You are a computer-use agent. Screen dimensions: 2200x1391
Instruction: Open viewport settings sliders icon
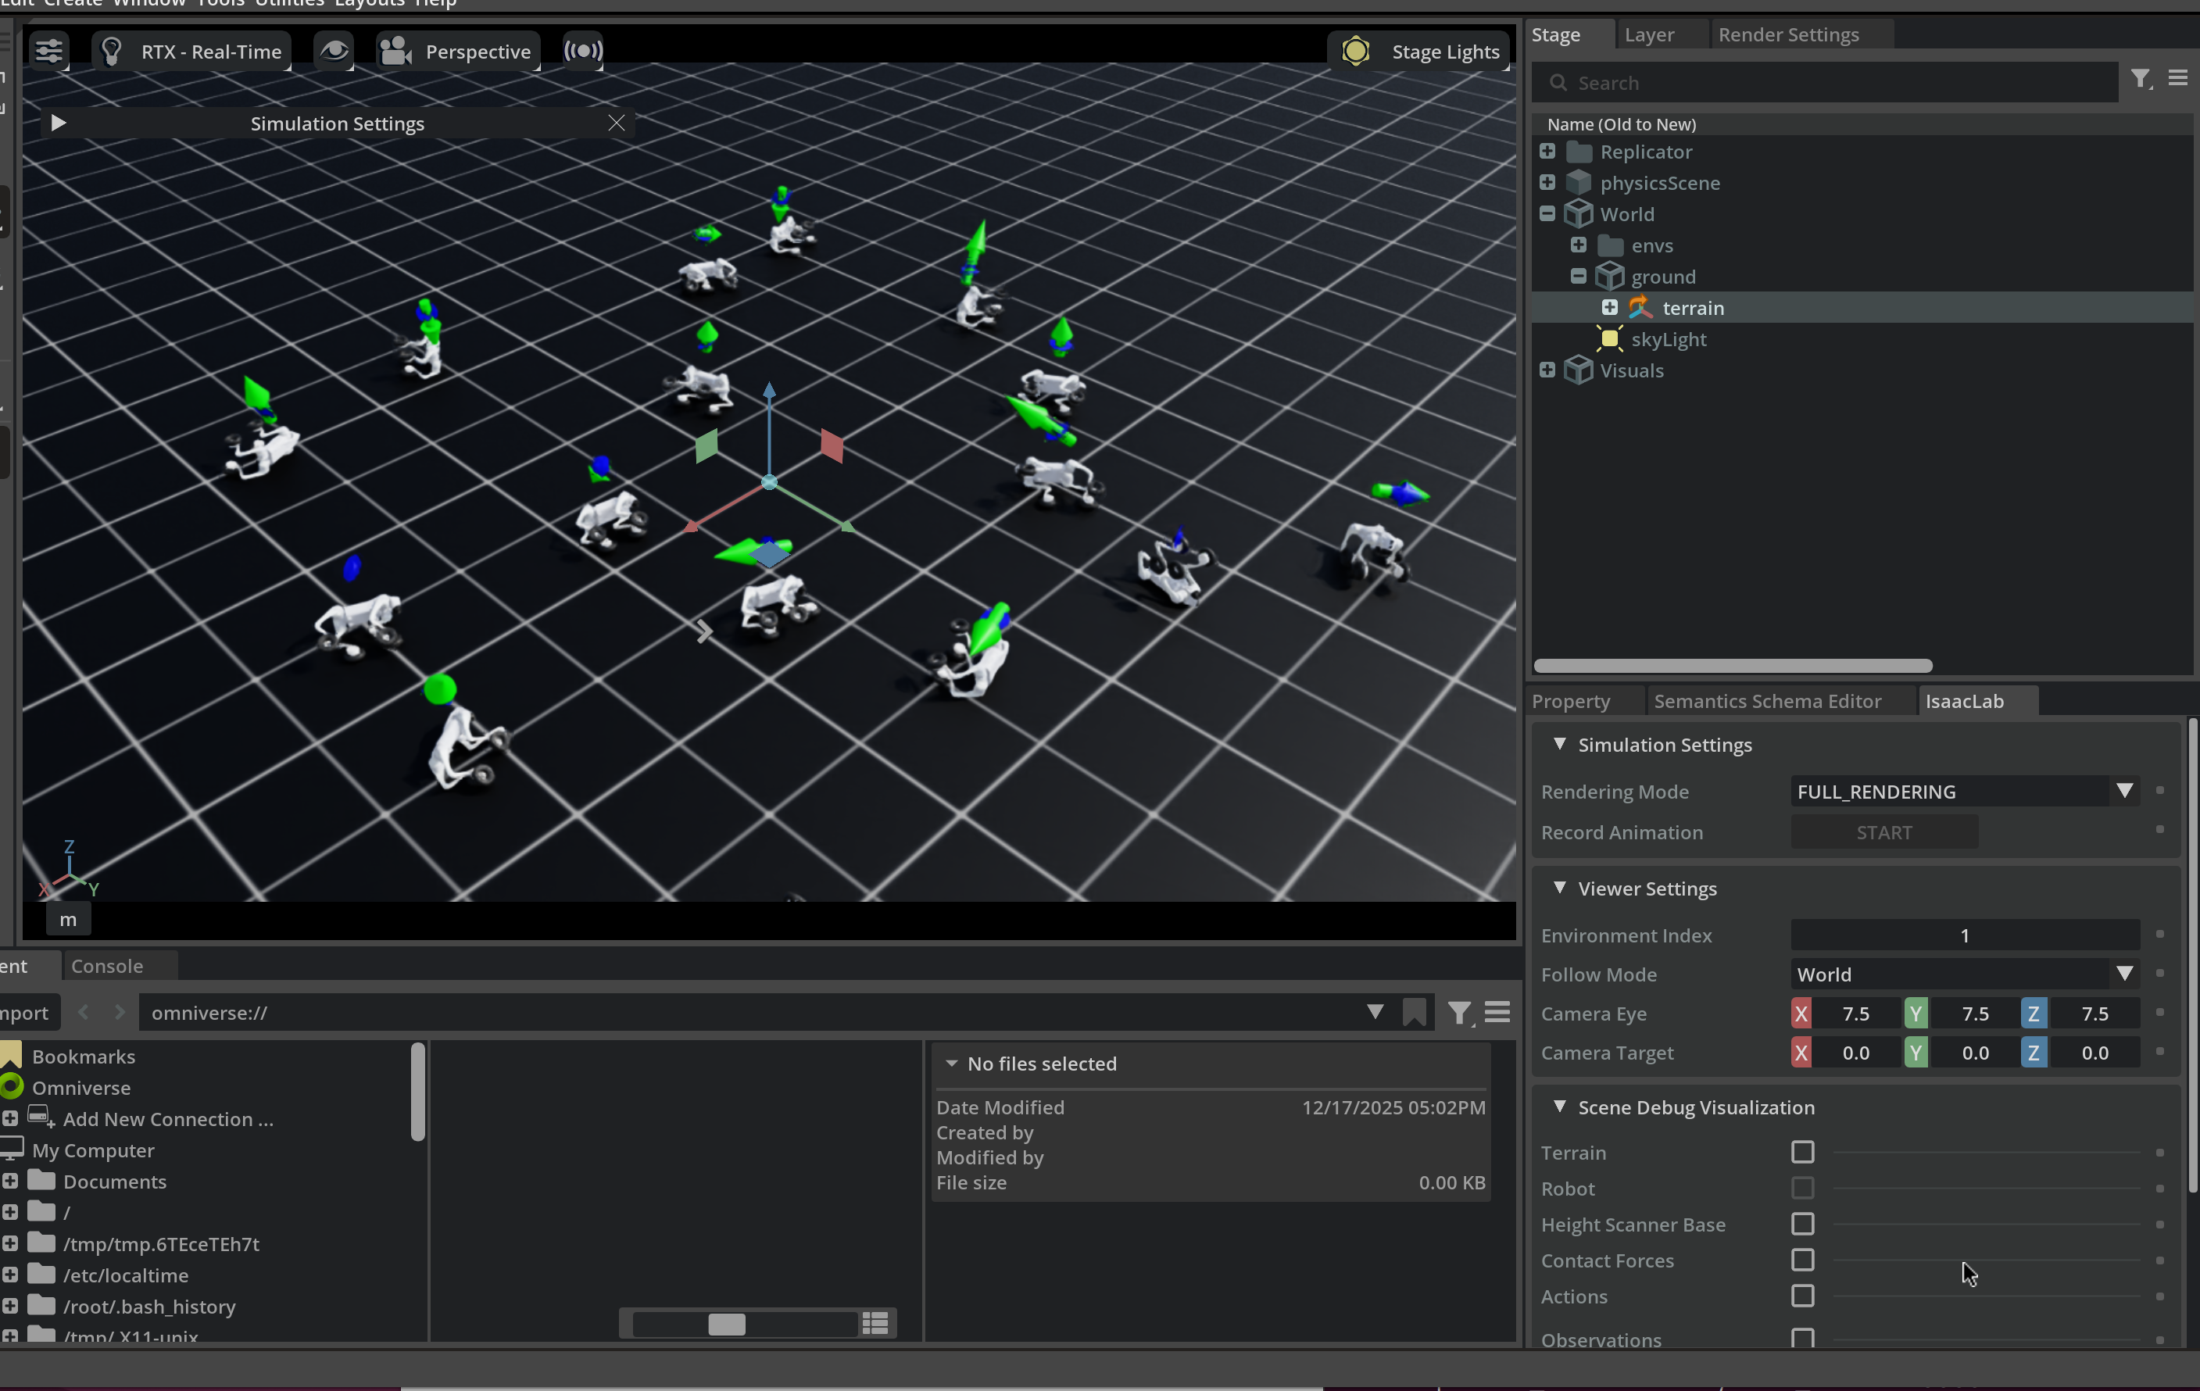49,51
